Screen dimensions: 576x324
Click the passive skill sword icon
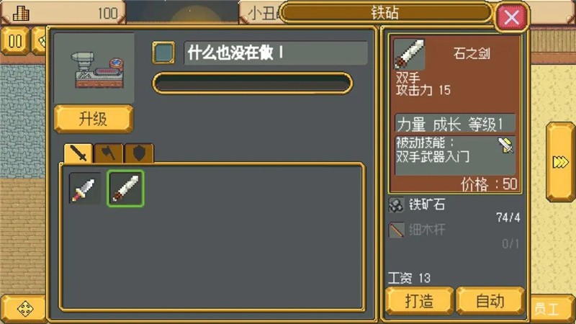506,145
